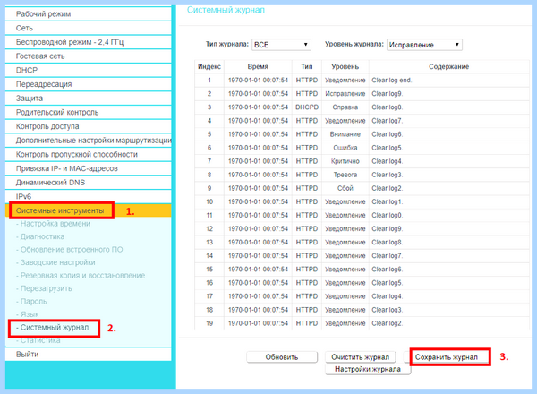Open the Тип журнала dropdown
The height and width of the screenshot is (394, 537).
(x=281, y=45)
